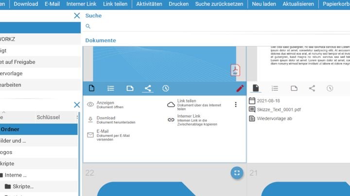
Task: Click the eye icon beside Anzeigen
Action: [x=90, y=105]
